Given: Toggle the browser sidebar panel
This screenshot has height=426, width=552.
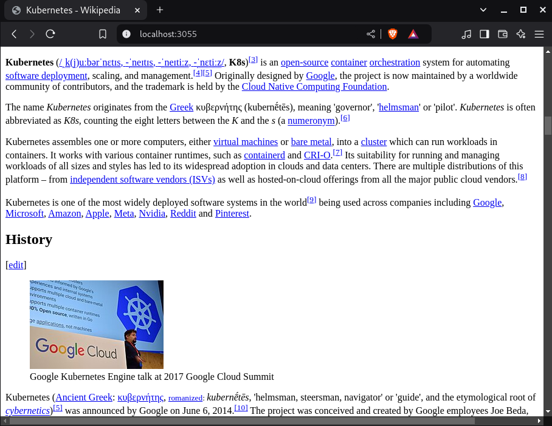Looking at the screenshot, I should 485,34.
